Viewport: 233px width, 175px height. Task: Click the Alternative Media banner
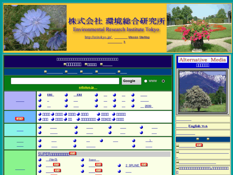[x=203, y=60]
